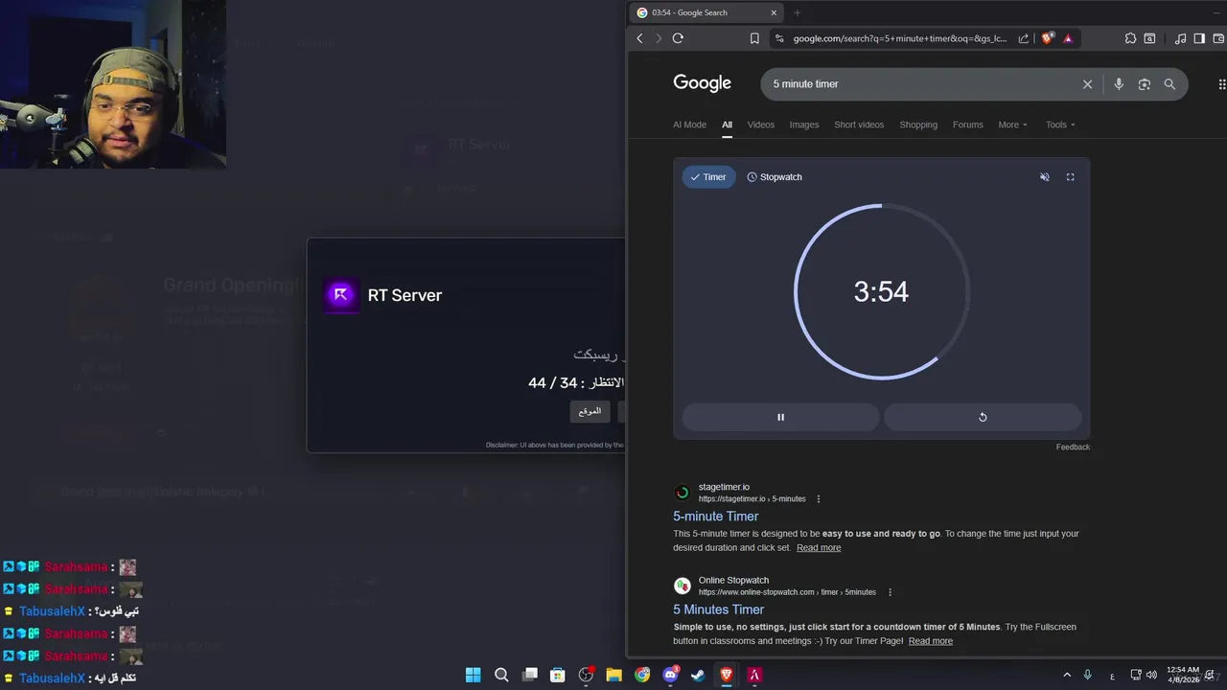This screenshot has width=1227, height=690.
Task: Toggle the timer sound mute
Action: coord(1045,177)
